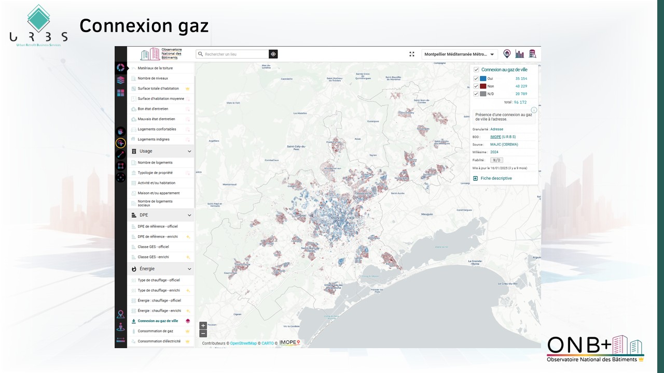
Task: Select the hand pan tool
Action: pos(120,132)
